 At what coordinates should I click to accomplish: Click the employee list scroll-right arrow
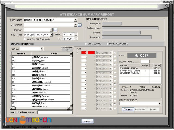(x=69, y=108)
